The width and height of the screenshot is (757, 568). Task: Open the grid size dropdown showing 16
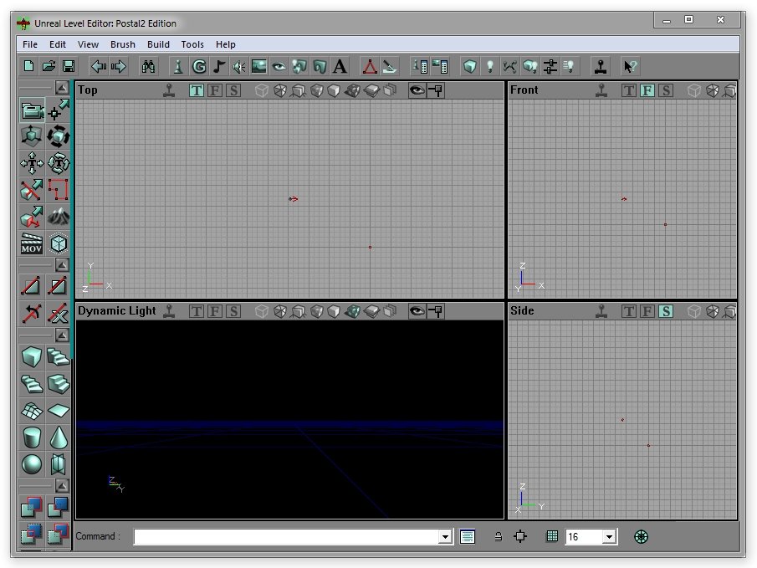tap(608, 536)
